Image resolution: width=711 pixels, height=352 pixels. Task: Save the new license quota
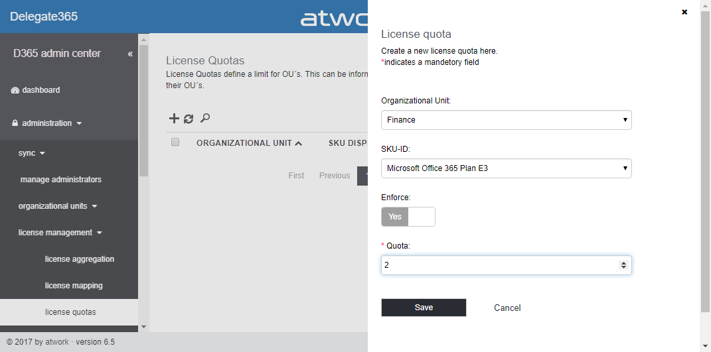point(424,308)
